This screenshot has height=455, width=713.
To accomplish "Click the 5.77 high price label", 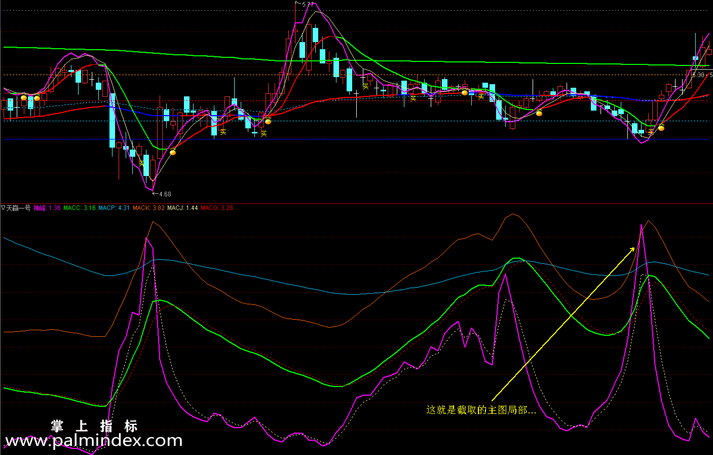I will tap(308, 5).
